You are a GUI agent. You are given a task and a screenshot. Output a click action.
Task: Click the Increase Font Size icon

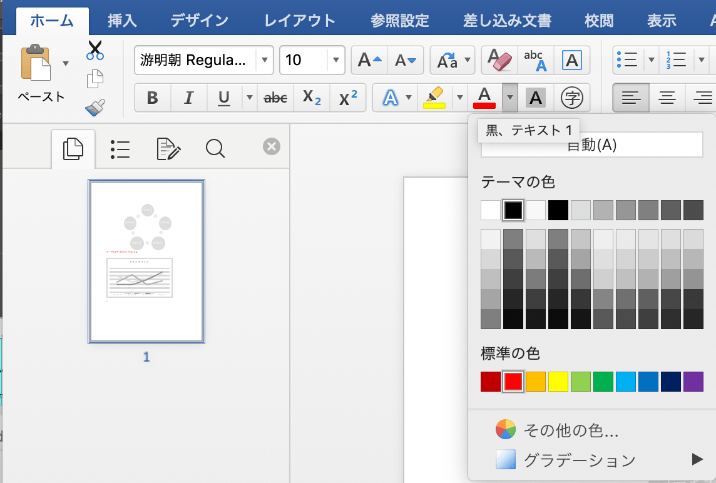[x=369, y=61]
